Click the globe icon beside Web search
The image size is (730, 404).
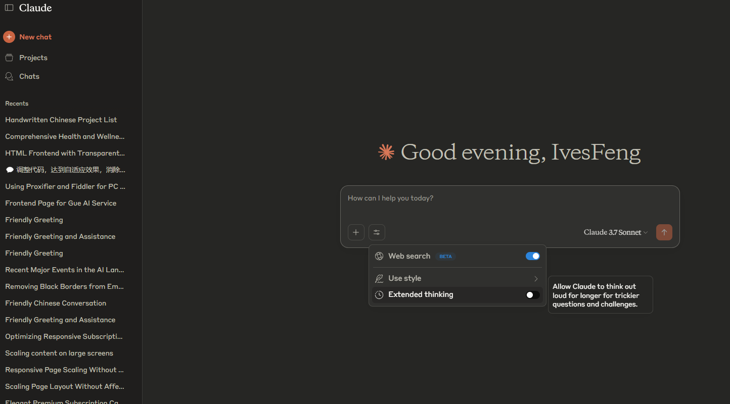click(x=379, y=256)
